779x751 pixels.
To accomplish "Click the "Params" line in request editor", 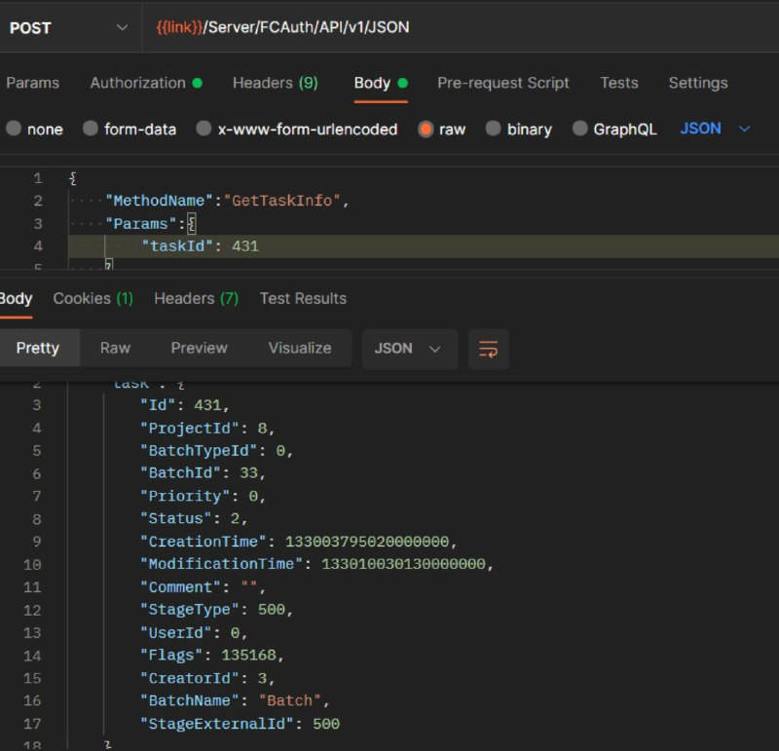I will click(x=151, y=224).
